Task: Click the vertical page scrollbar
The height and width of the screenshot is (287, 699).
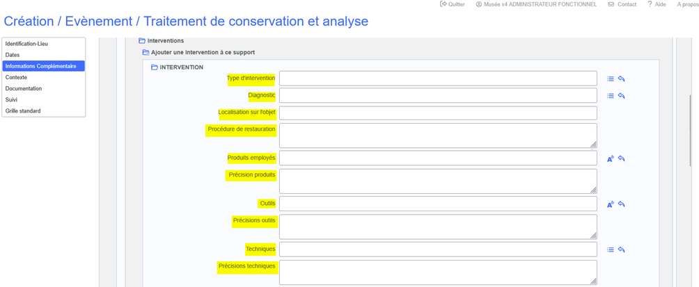Action: pyautogui.click(x=690, y=132)
